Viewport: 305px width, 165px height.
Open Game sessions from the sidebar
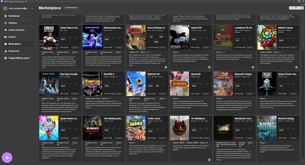coord(18,30)
